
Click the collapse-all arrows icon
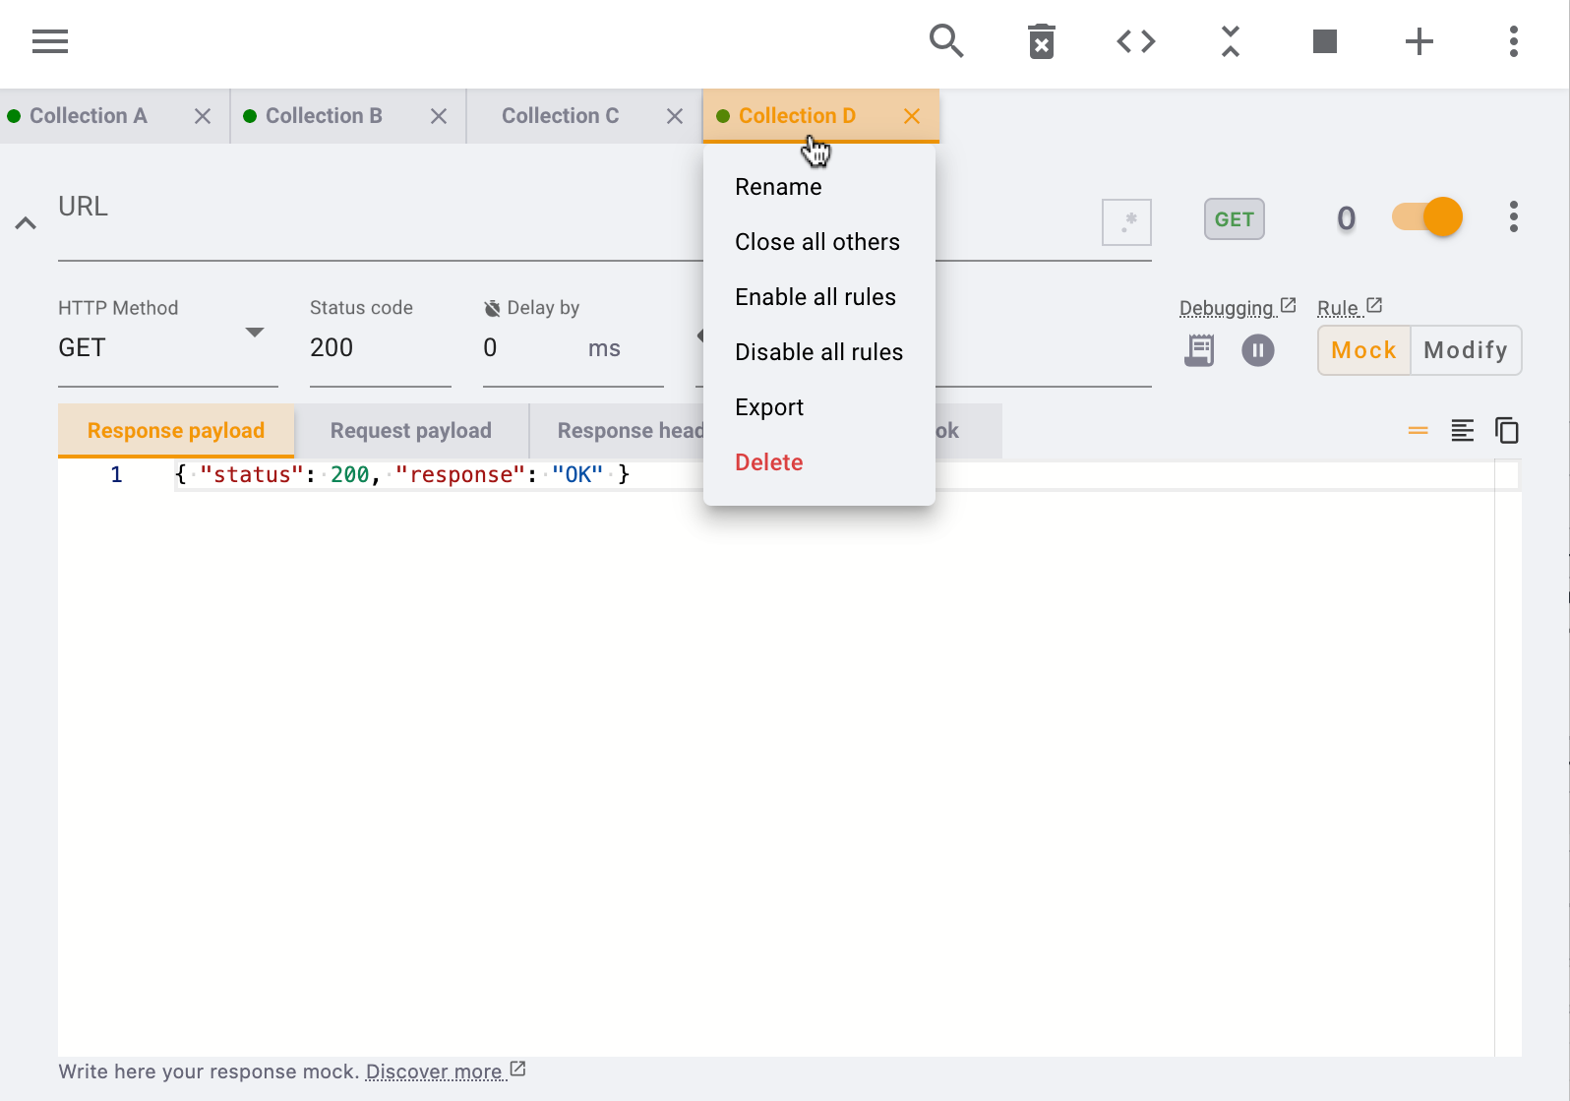(x=1230, y=41)
